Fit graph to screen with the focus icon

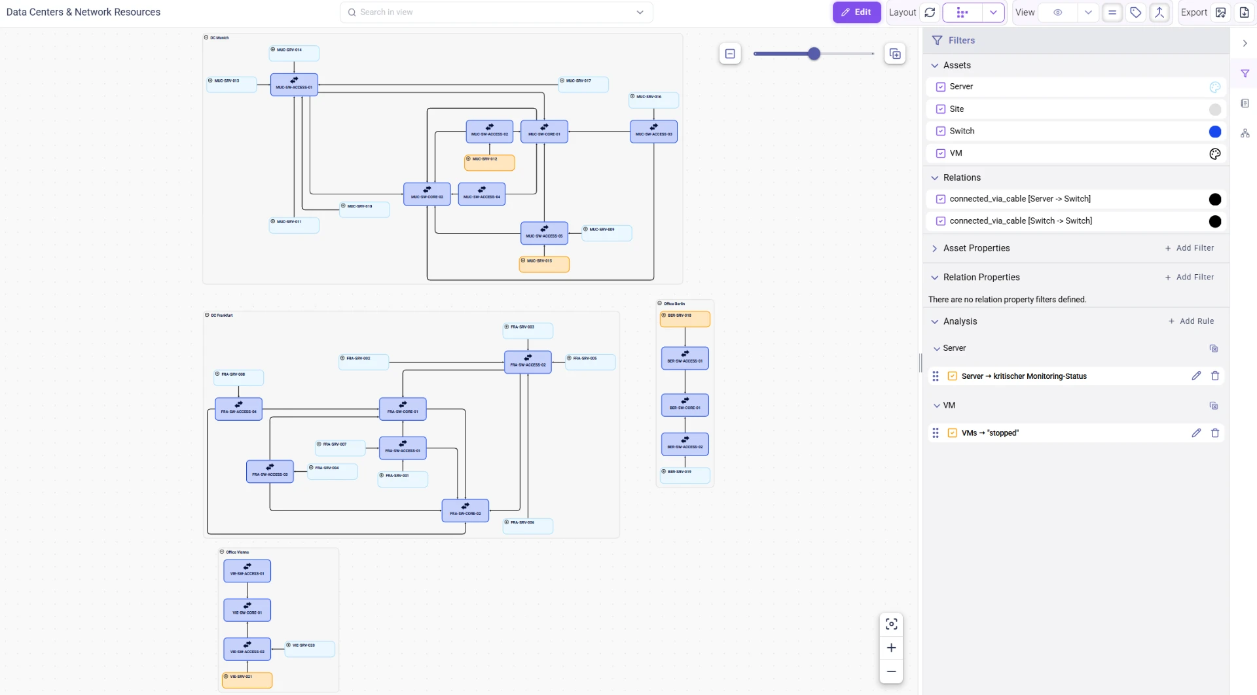pos(891,624)
